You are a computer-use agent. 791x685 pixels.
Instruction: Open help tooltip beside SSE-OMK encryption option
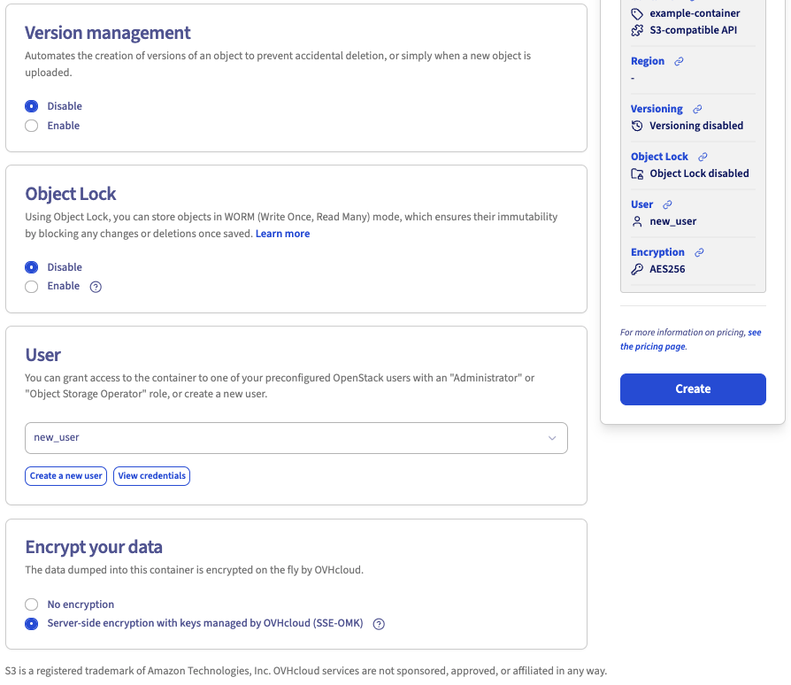click(x=379, y=624)
